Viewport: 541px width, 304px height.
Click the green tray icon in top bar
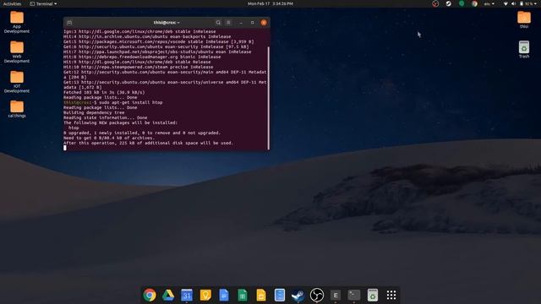click(x=462, y=3)
